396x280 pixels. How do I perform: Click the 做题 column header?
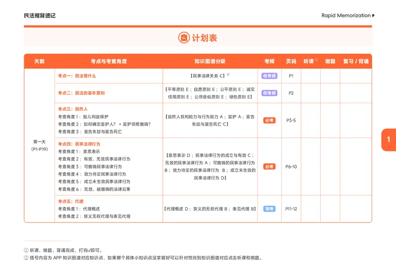pyautogui.click(x=330, y=61)
